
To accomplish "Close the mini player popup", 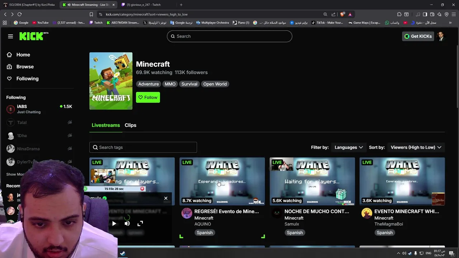I will [166, 198].
